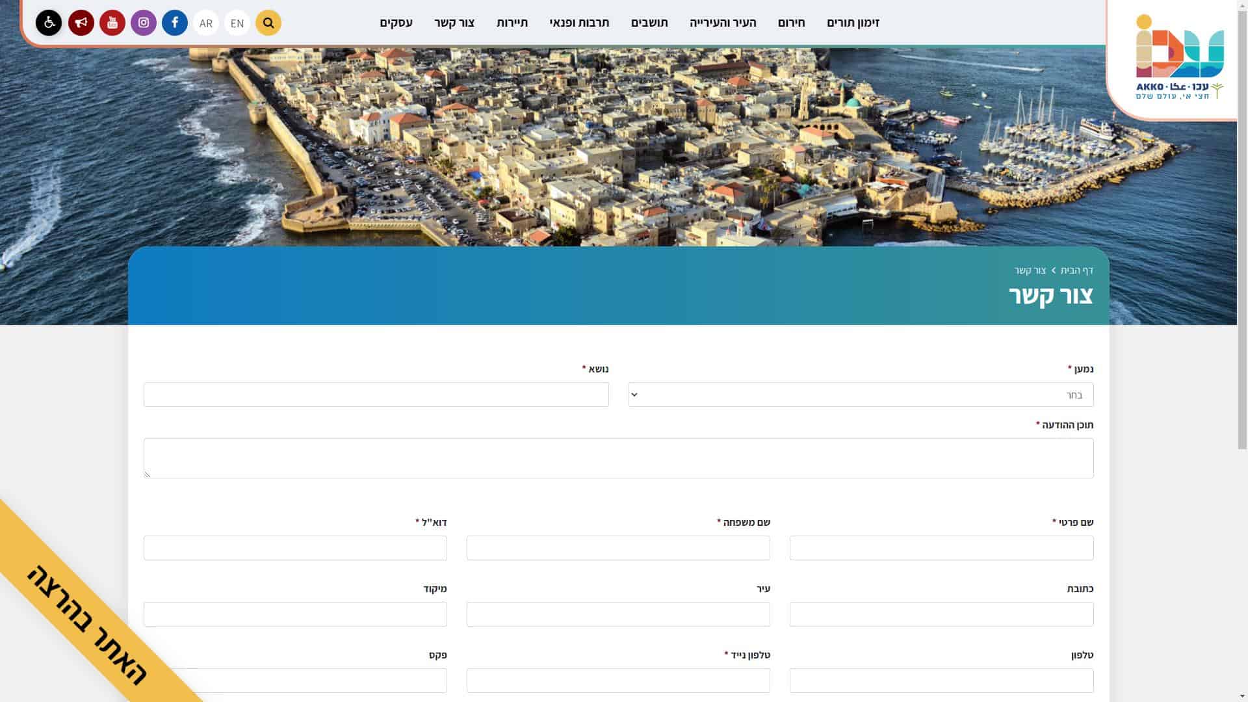The image size is (1248, 702).
Task: Switch site language to EN
Action: [x=237, y=23]
